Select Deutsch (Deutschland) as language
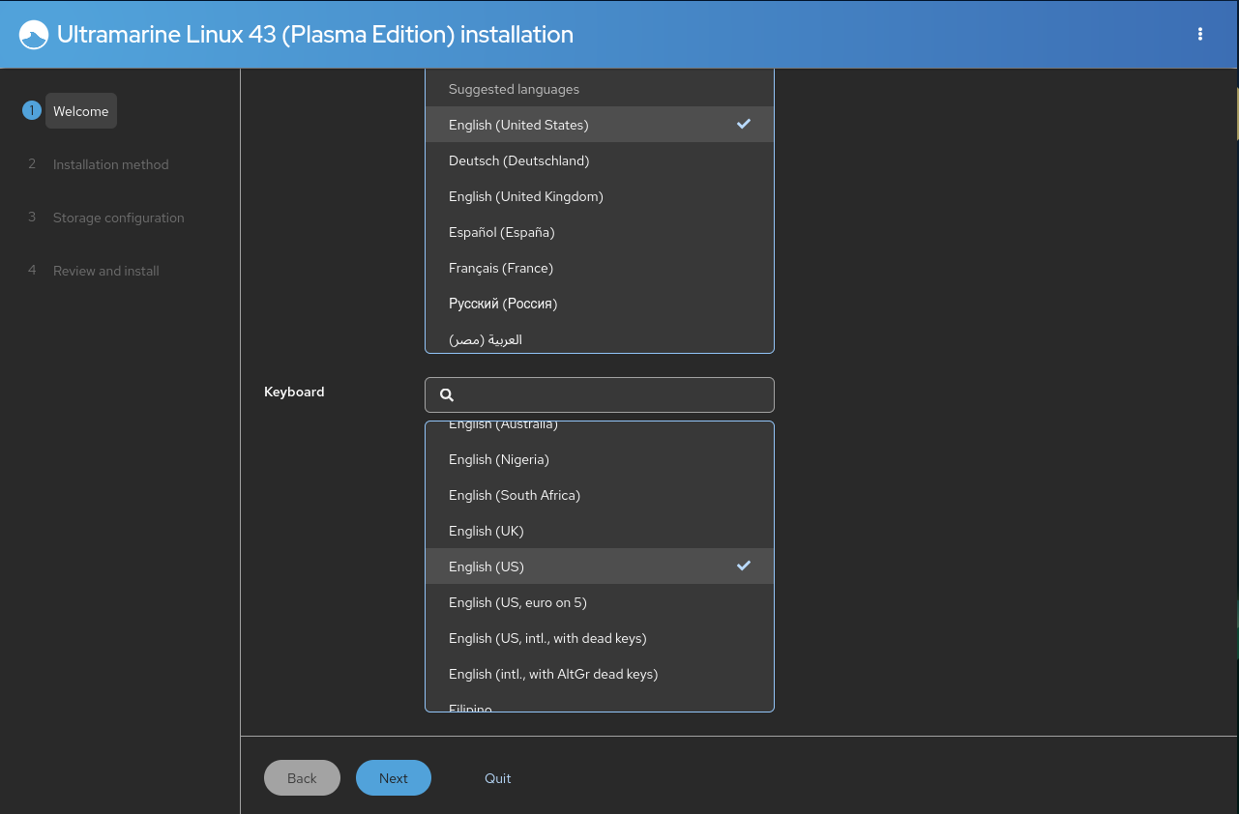Image resolution: width=1239 pixels, height=814 pixels. pyautogui.click(x=518, y=160)
